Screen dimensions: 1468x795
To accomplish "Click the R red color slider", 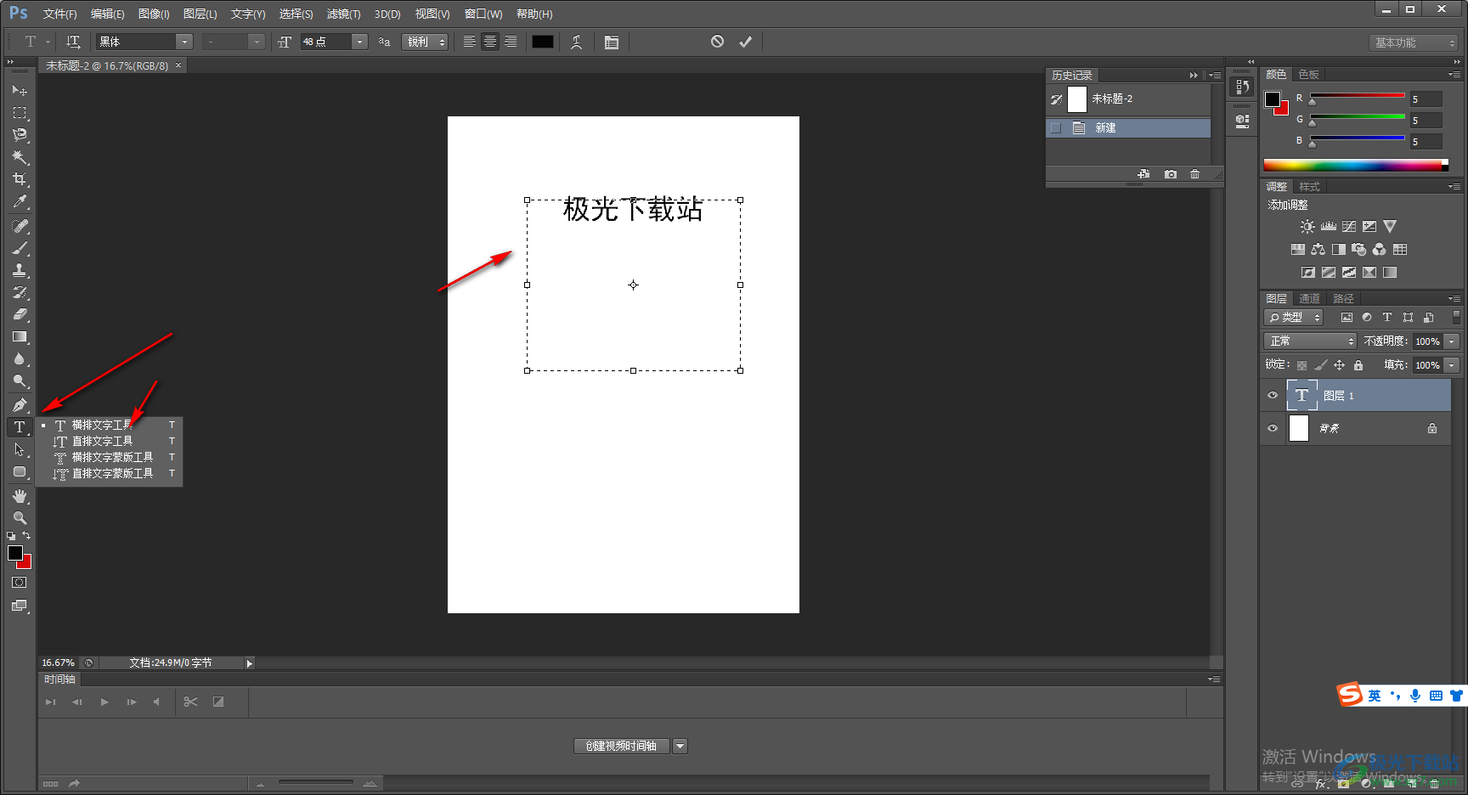I will click(x=1357, y=95).
